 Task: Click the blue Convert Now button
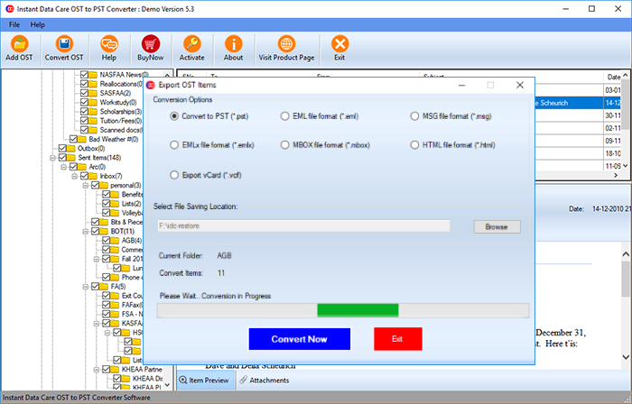tap(300, 339)
